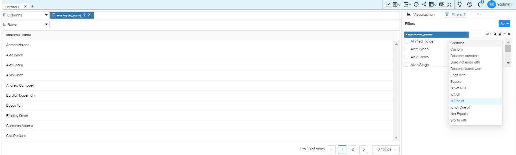Remove employee_name filter with X icon

(x=509, y=34)
